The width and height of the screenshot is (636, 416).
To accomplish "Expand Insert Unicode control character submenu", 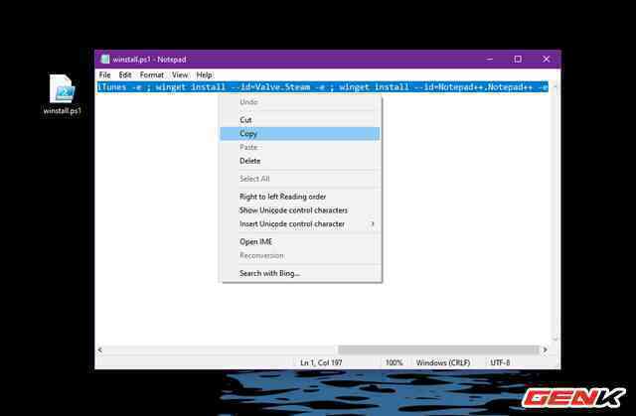I will tap(300, 224).
